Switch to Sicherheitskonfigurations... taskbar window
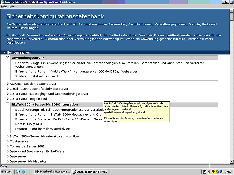Screen dimensions: 234x175 52,172
